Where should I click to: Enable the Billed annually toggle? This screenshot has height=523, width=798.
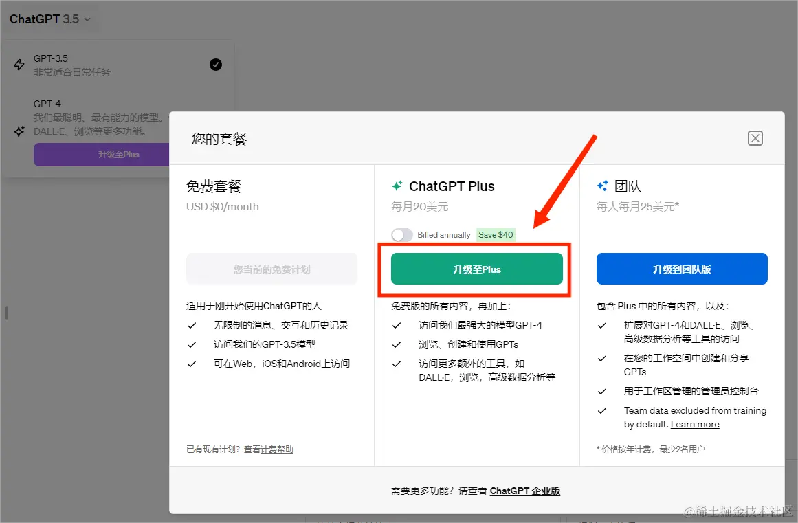pos(402,234)
